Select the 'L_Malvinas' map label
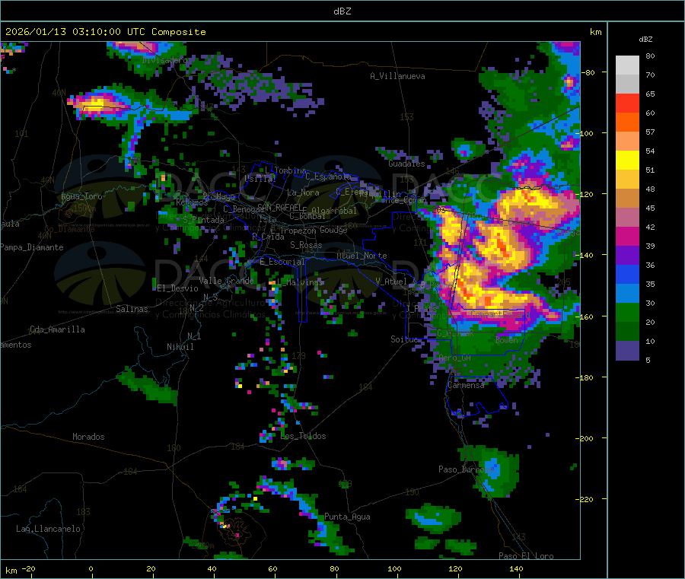 pyautogui.click(x=300, y=282)
